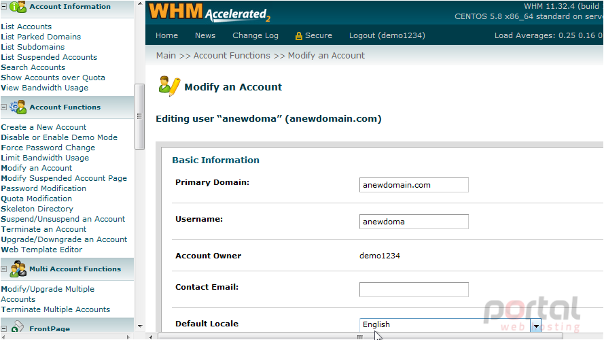Image resolution: width=604 pixels, height=340 pixels.
Task: Click the Load Averages text
Action: pos(548,35)
